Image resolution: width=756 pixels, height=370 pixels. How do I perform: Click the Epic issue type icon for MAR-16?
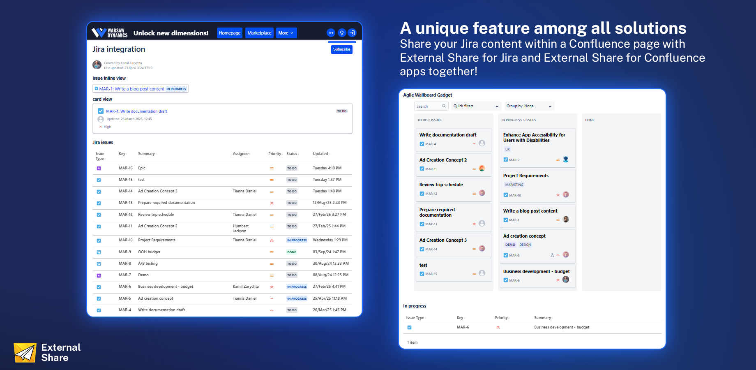click(99, 168)
